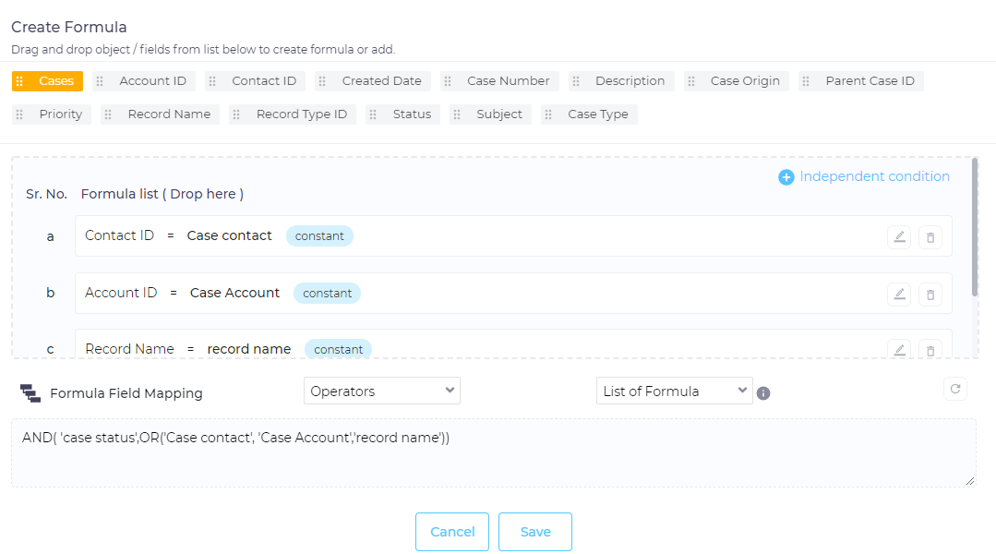Click the plus icon for Independent condition
Screen dimensions: 996x554
click(786, 177)
